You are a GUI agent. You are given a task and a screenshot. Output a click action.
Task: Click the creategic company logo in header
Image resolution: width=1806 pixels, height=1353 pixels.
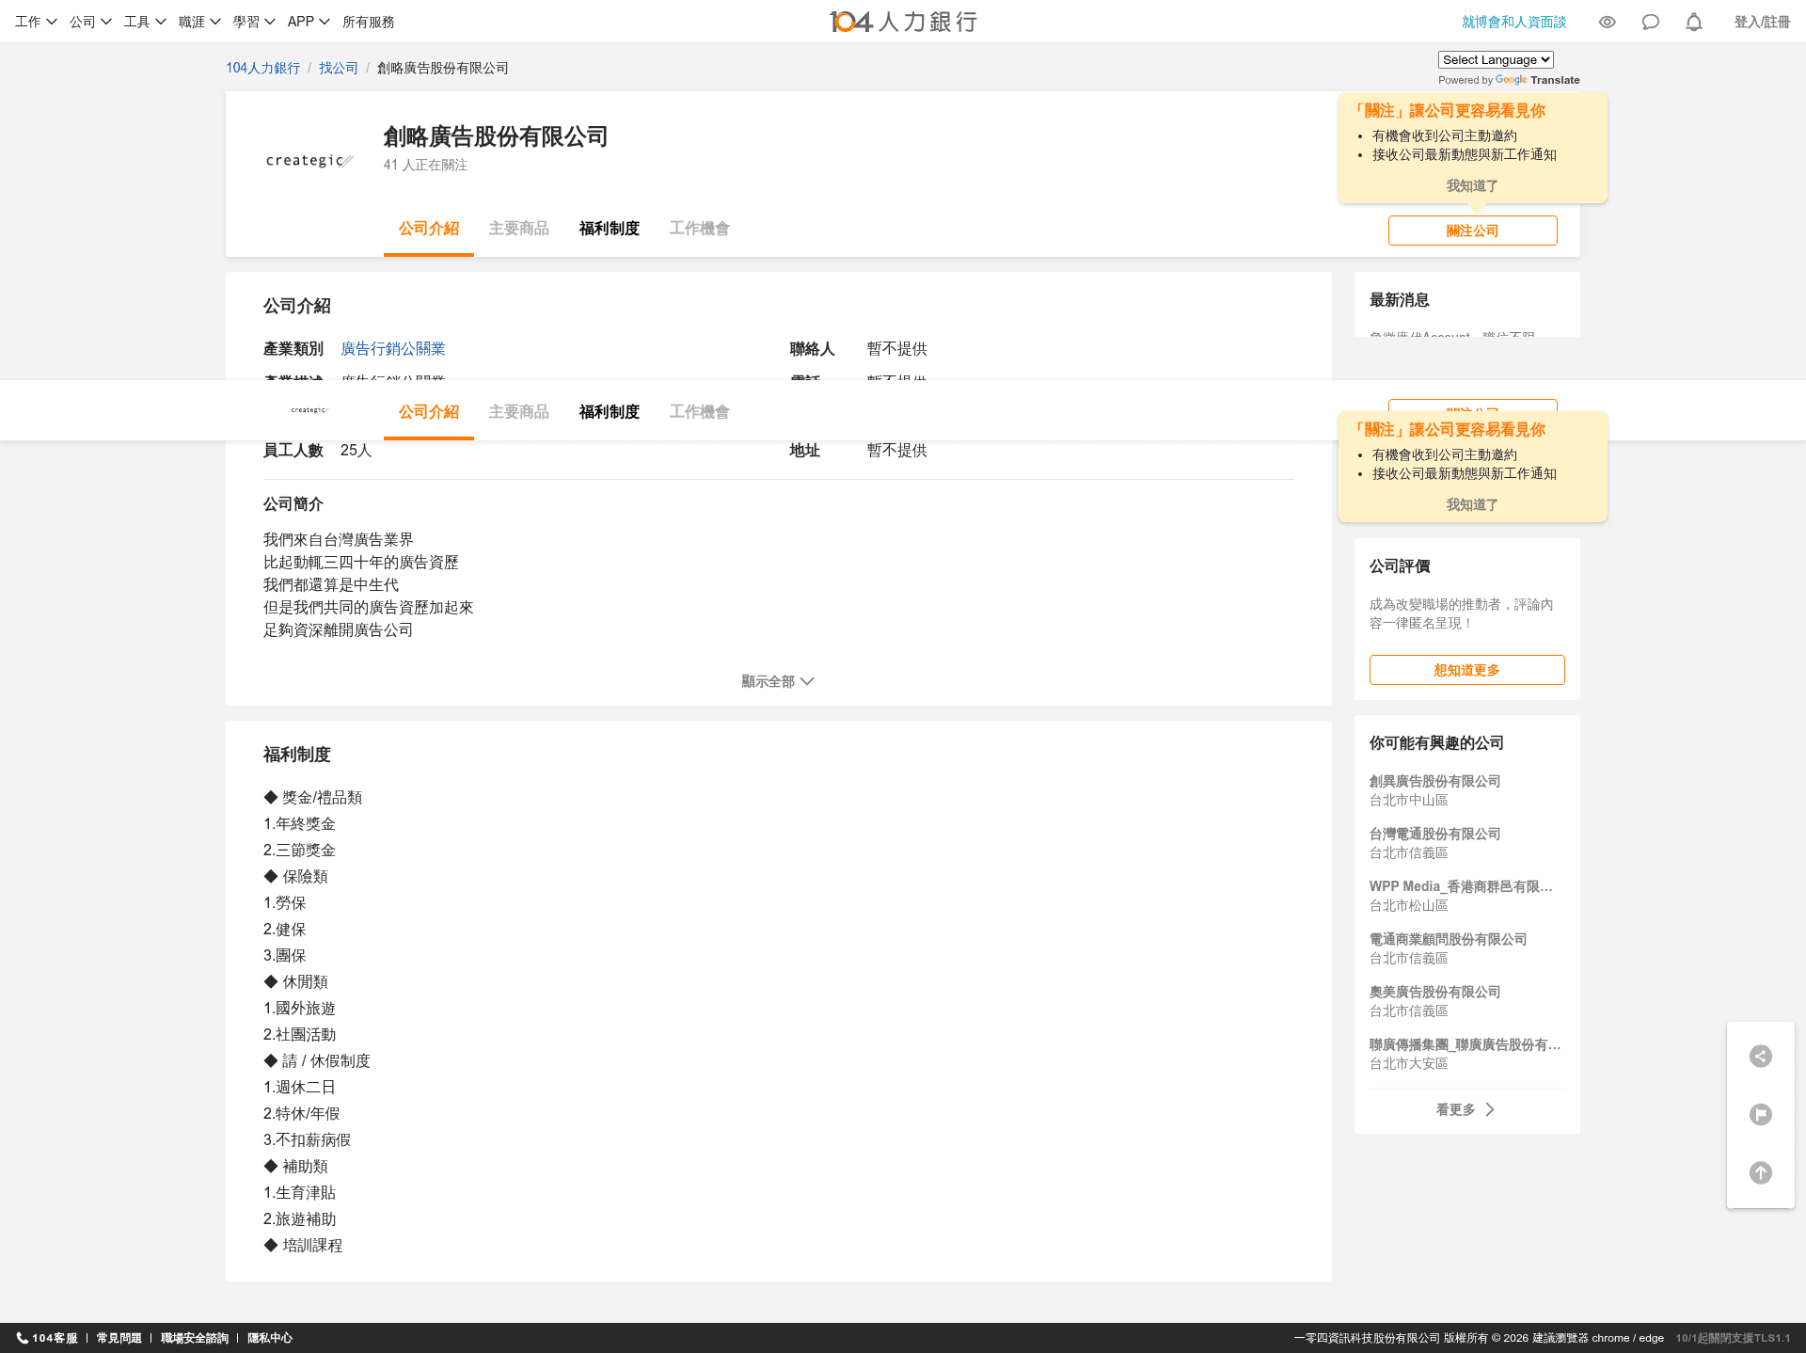click(309, 161)
